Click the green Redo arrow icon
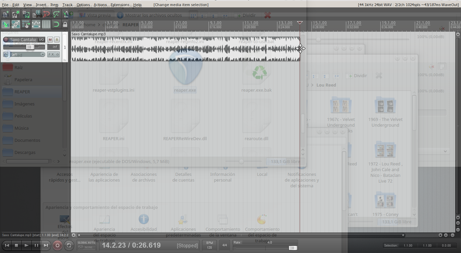 (x=56, y=14)
